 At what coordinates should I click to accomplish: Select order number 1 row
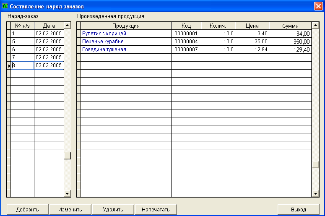23,34
